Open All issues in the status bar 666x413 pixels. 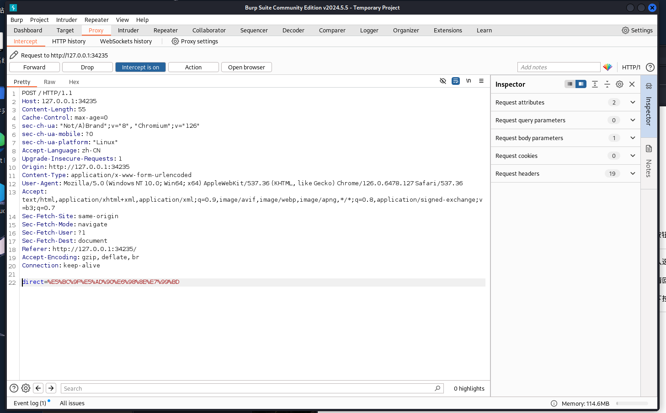point(72,403)
